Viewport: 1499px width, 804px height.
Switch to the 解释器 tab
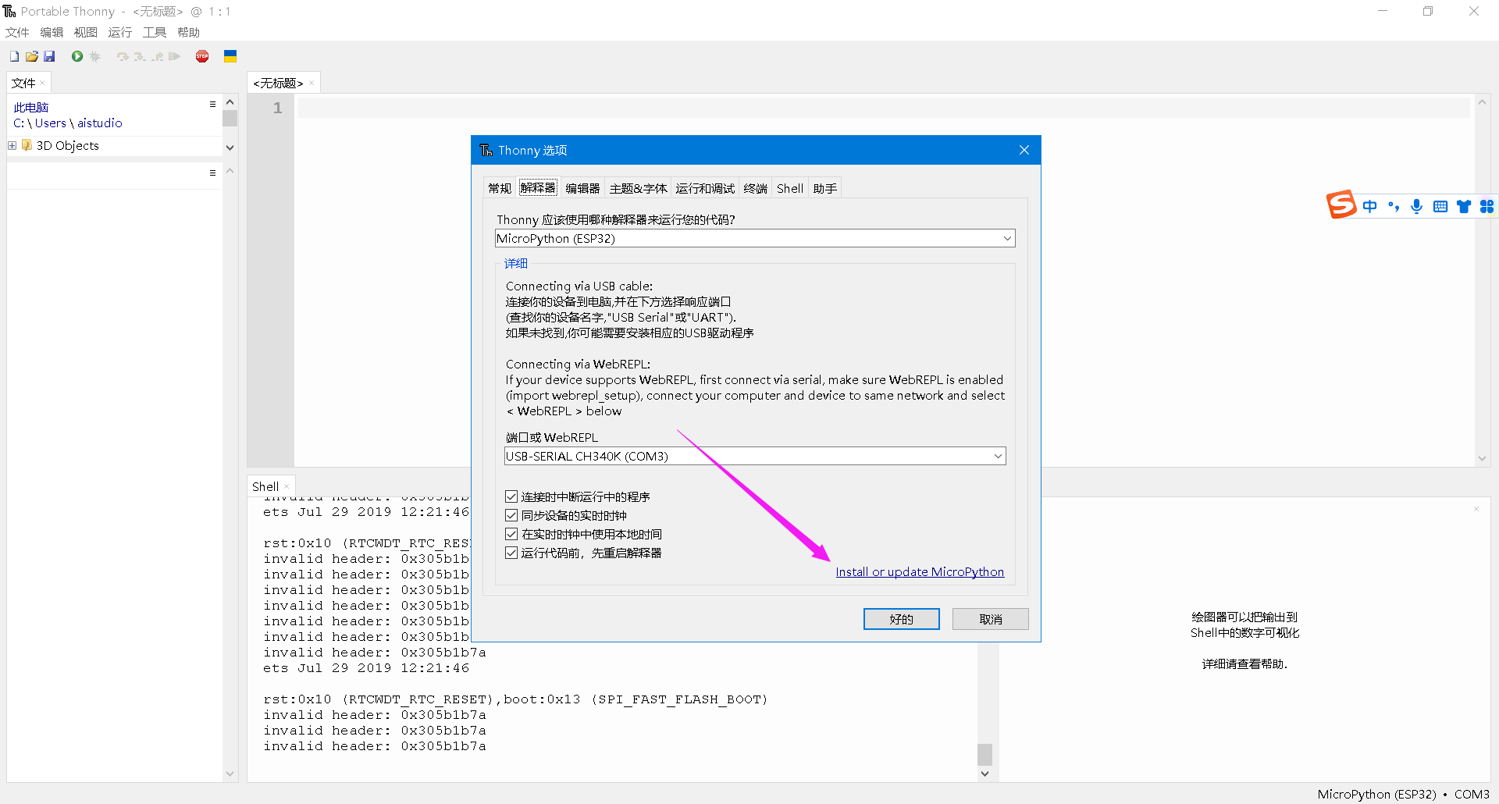(x=538, y=187)
